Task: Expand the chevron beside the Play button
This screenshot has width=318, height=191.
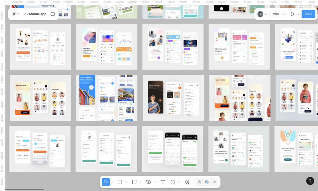Action: pos(298,14)
